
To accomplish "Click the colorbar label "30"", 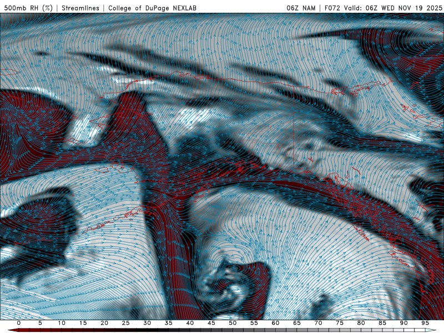I will [147, 323].
